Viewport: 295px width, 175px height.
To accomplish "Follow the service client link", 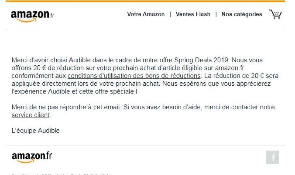I will click(x=31, y=115).
